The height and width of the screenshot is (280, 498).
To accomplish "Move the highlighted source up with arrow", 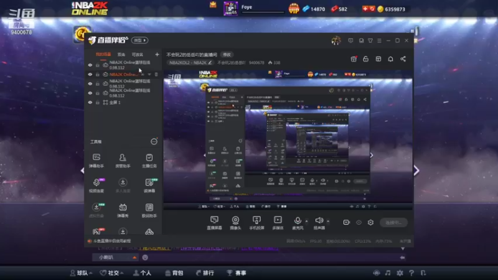I will [x=143, y=74].
